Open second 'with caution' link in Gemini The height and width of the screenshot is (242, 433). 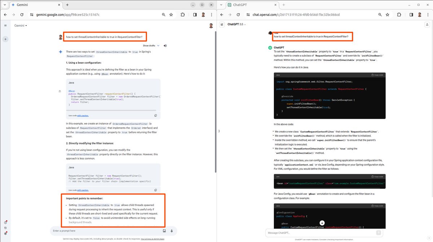coord(83,190)
